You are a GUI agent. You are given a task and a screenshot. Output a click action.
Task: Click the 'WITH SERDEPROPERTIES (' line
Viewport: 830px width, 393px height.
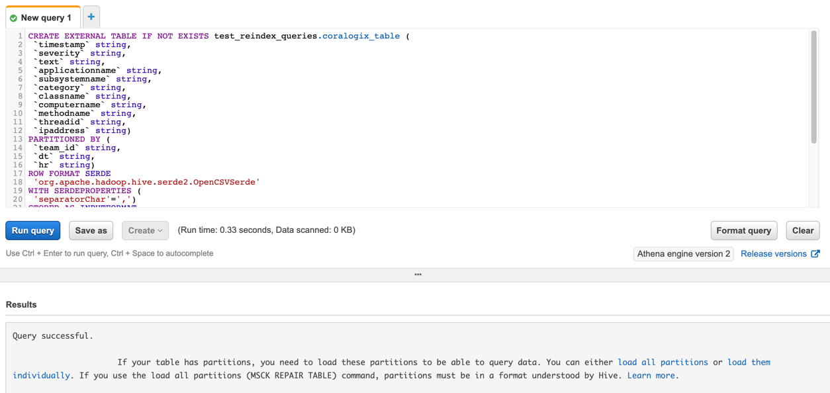coord(85,191)
